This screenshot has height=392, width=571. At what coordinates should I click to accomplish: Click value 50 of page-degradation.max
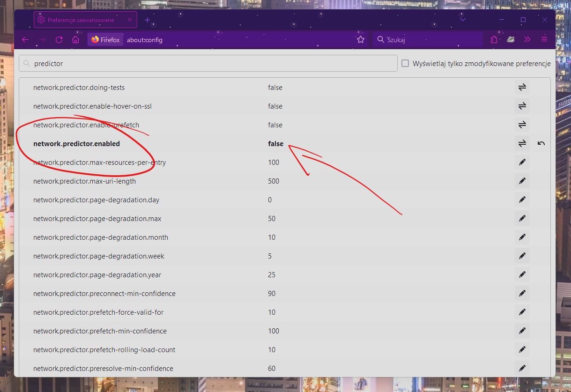pyautogui.click(x=272, y=219)
